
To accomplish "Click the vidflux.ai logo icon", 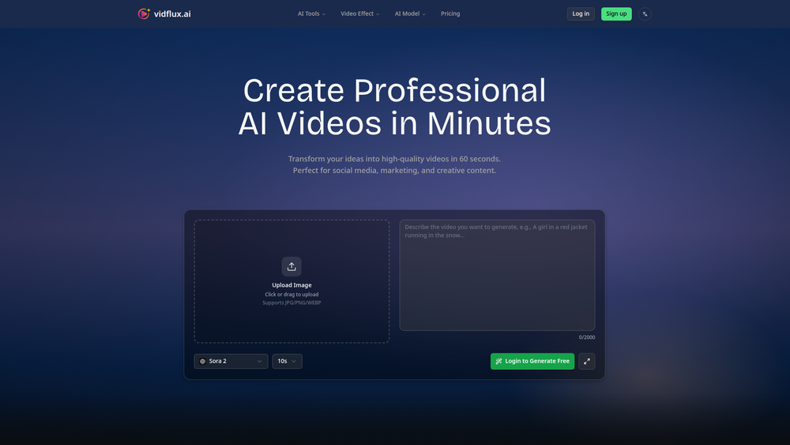I will pos(144,13).
